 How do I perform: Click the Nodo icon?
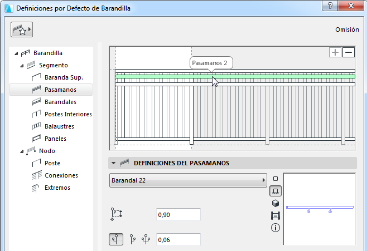tap(31, 151)
